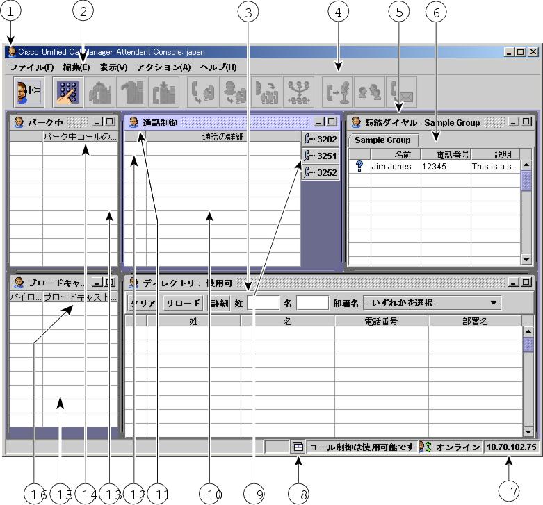Click the online status icon in status bar
Screen dimensions: 543x505
(x=425, y=447)
